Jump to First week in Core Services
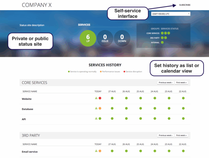The height and width of the screenshot is (158, 209). click(181, 82)
